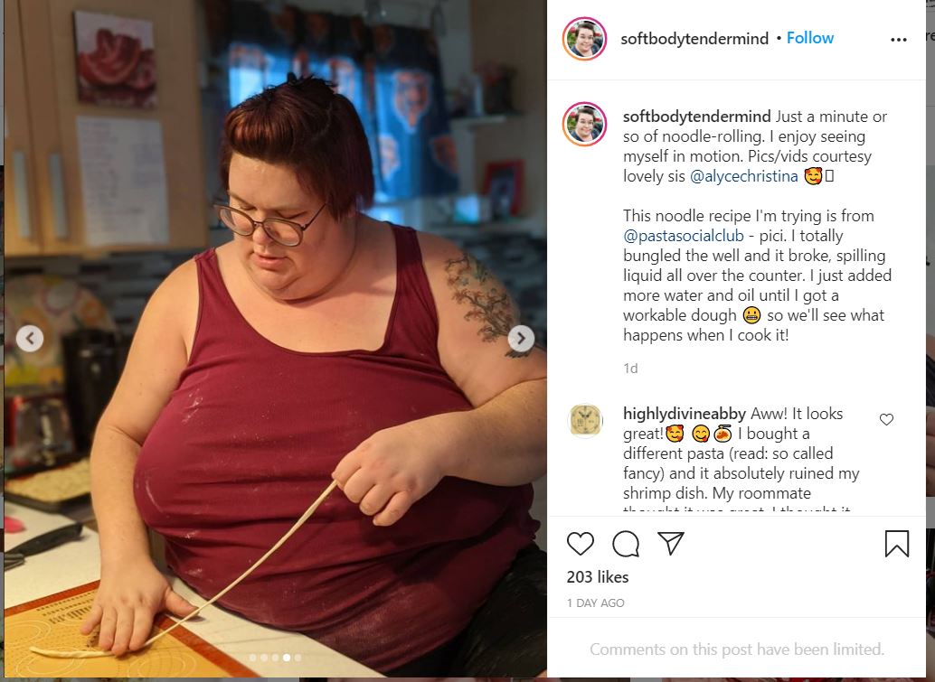Image resolution: width=935 pixels, height=682 pixels.
Task: Open the comment speech bubble icon
Action: [x=626, y=543]
